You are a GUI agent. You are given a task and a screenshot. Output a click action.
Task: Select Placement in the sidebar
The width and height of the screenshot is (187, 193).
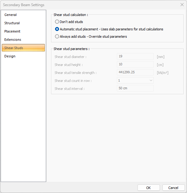click(x=12, y=31)
